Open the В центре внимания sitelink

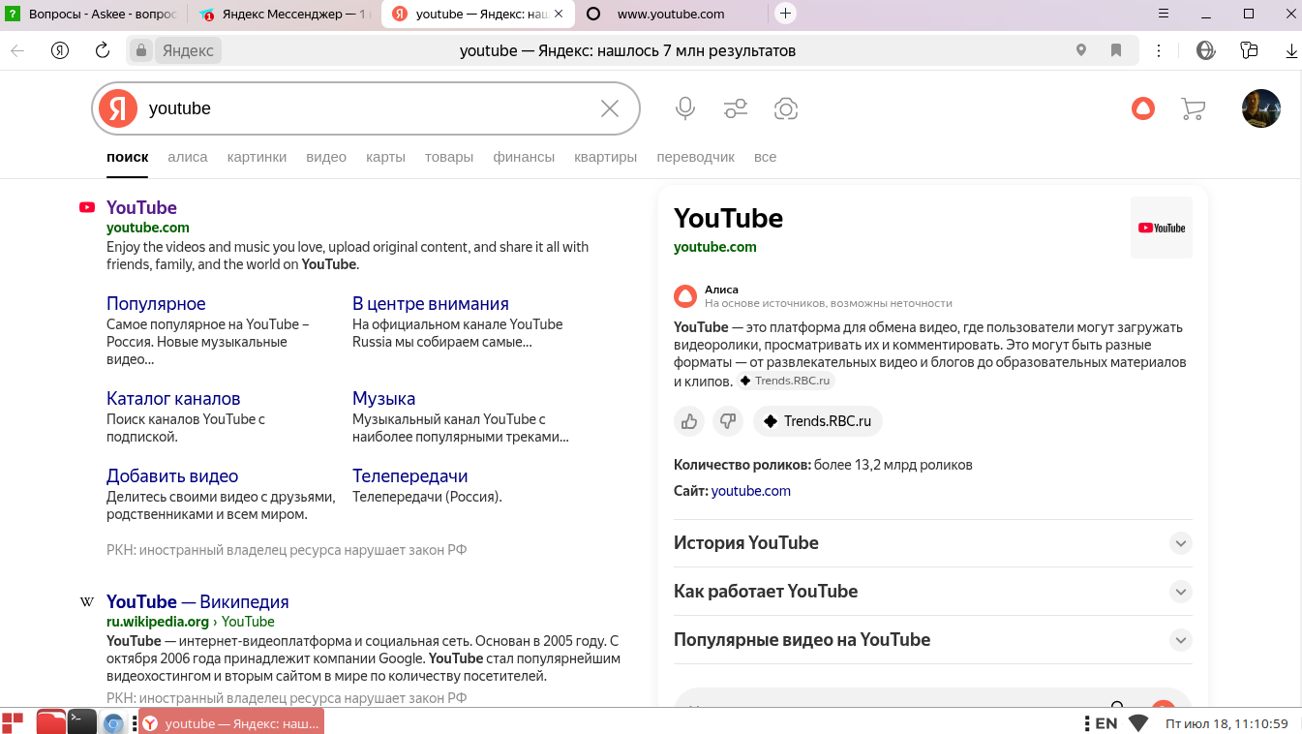click(431, 304)
